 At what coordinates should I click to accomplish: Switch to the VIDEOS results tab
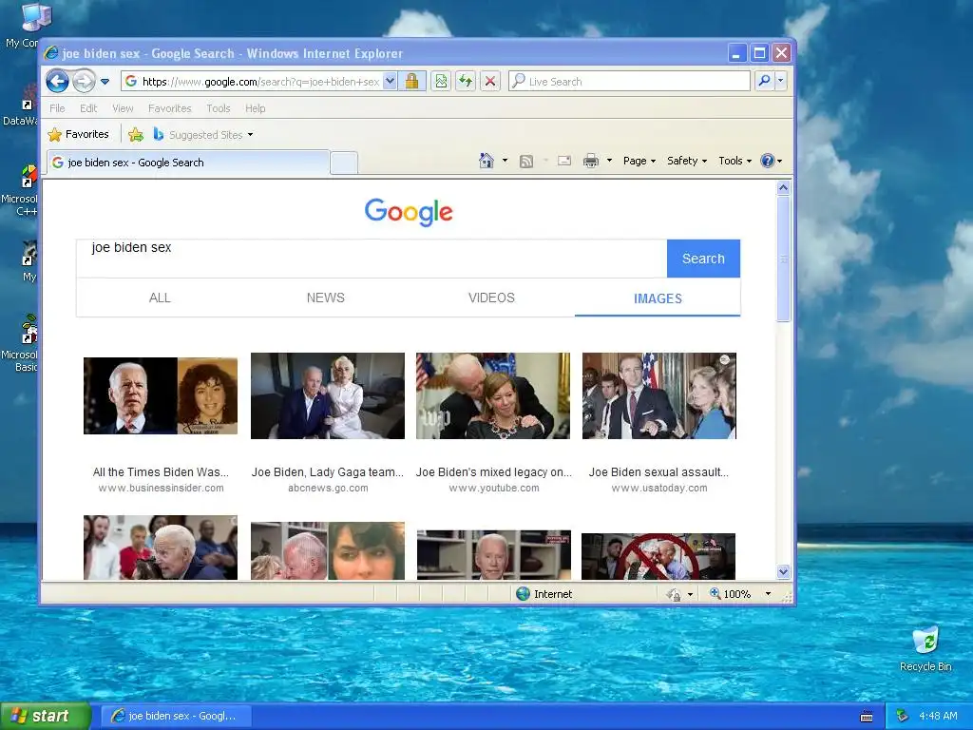click(491, 298)
